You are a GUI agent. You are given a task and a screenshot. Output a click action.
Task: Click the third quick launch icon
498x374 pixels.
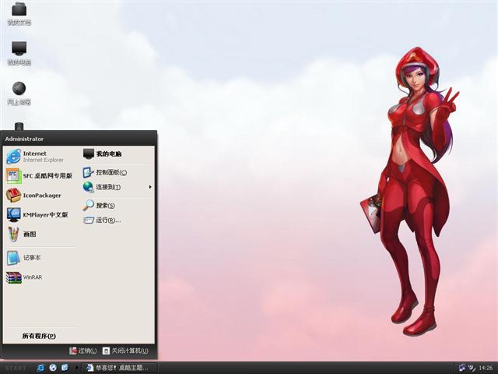pos(65,368)
